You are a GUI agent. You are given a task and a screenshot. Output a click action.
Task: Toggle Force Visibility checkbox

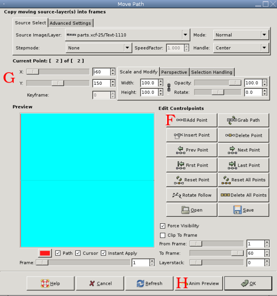point(163,226)
